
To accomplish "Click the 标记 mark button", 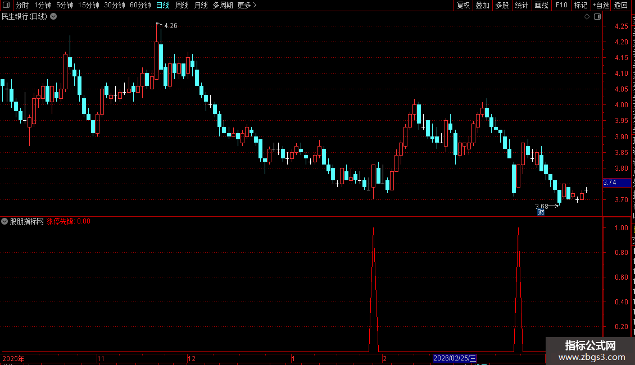I will [x=580, y=5].
